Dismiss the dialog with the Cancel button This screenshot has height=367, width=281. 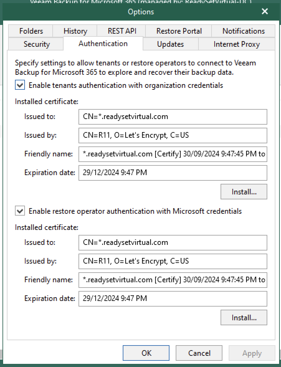(199, 353)
